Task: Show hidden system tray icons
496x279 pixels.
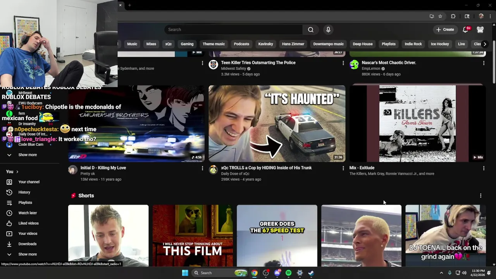Action: click(x=441, y=273)
